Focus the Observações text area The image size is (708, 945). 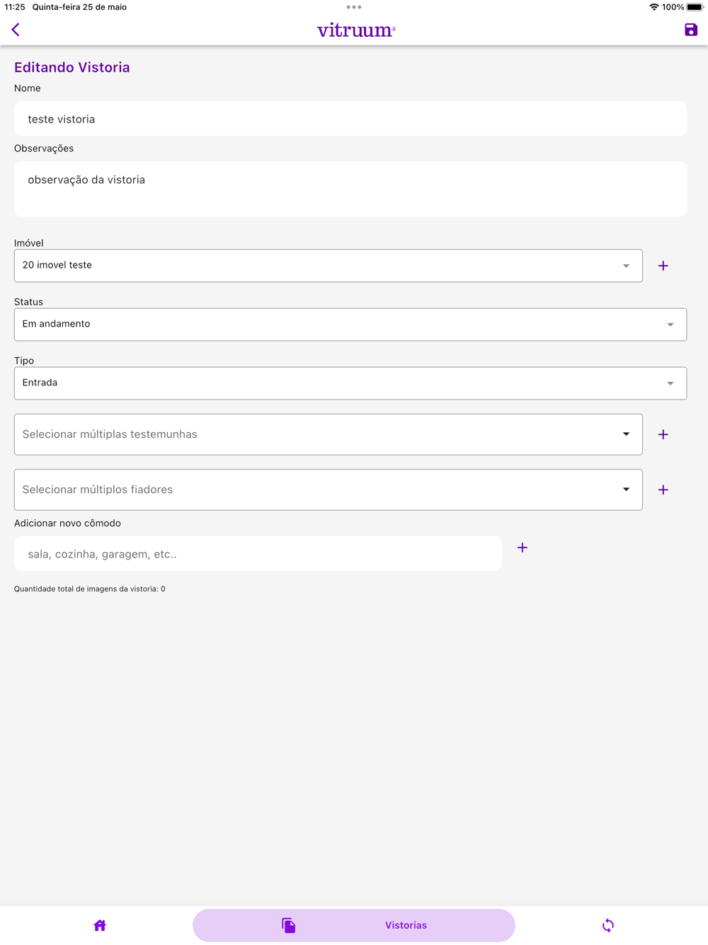pyautogui.click(x=350, y=188)
